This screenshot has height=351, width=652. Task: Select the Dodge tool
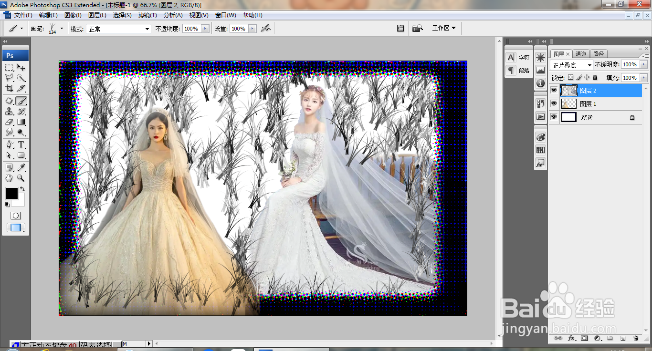[21, 132]
